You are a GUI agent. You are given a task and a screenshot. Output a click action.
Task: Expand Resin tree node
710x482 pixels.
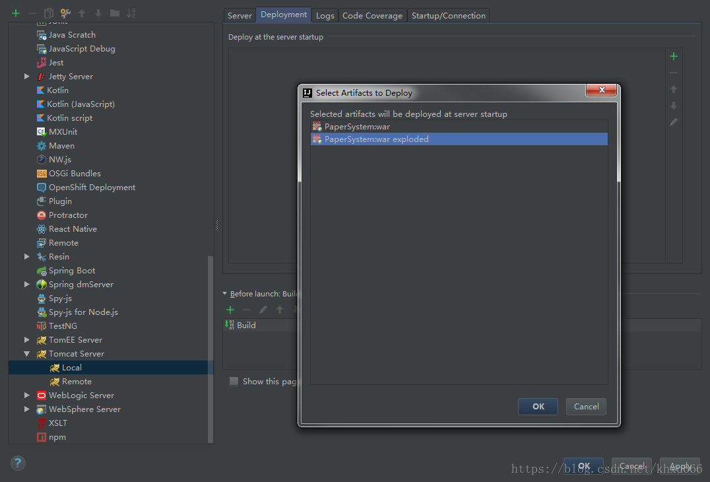tap(26, 257)
